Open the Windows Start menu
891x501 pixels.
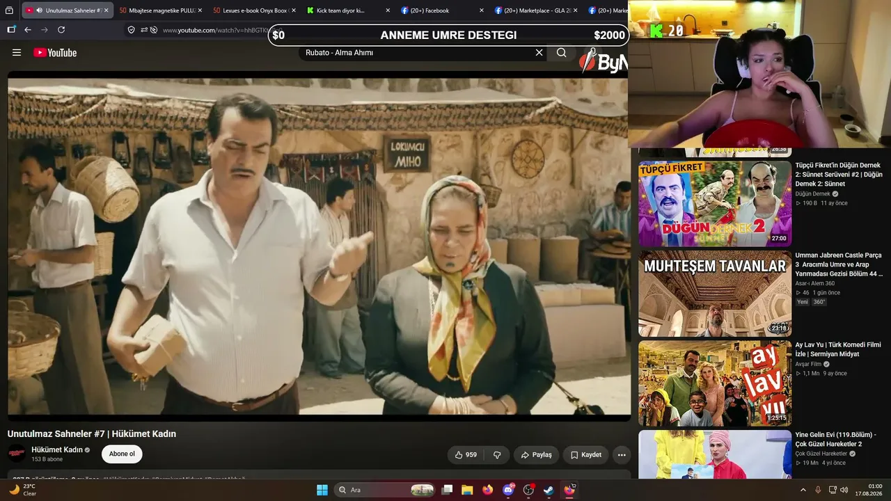point(322,490)
